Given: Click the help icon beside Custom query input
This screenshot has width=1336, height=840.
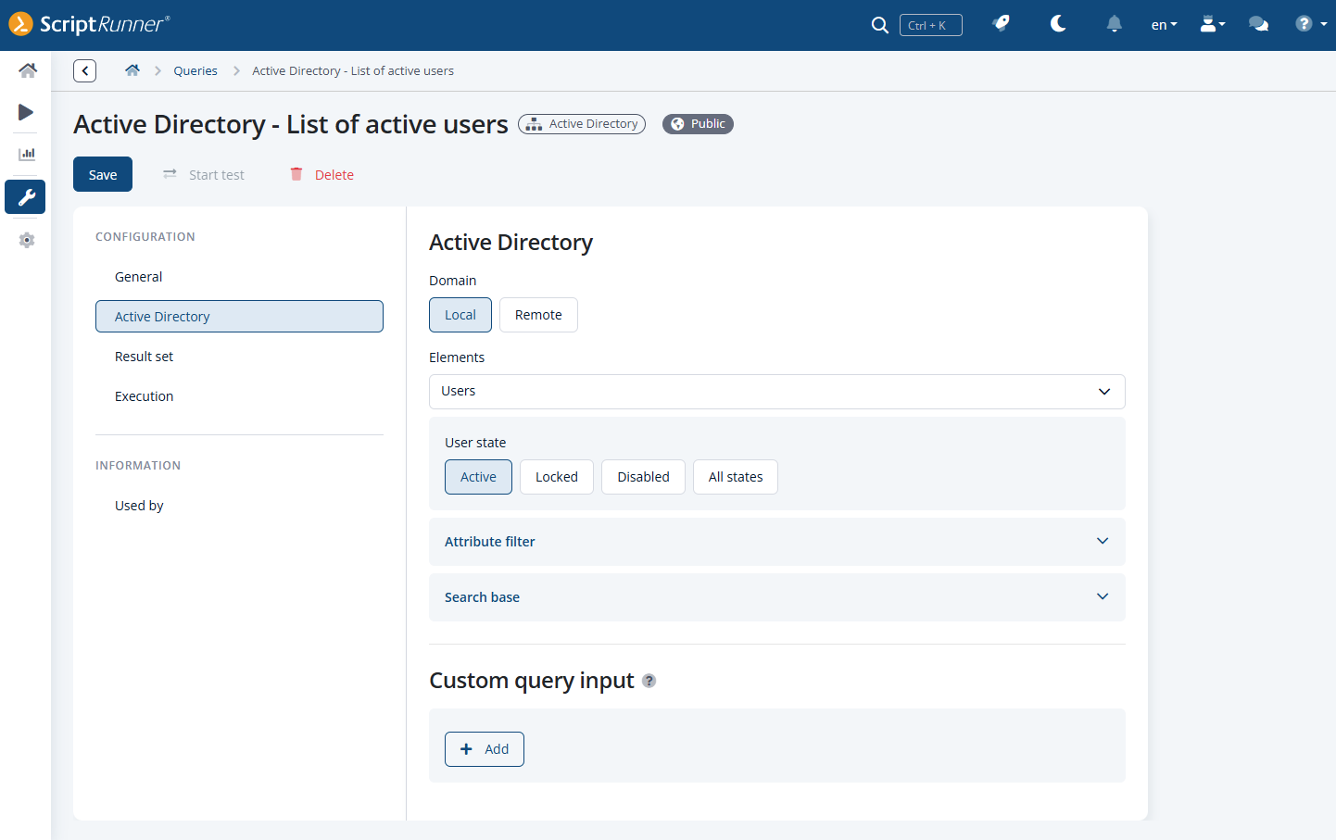Looking at the screenshot, I should tap(649, 681).
